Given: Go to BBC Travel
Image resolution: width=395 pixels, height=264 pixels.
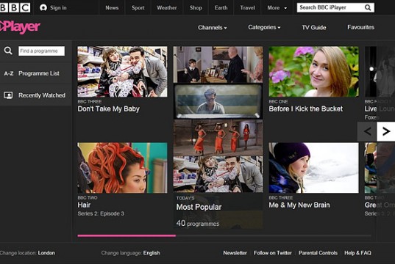Looking at the screenshot, I should [247, 8].
